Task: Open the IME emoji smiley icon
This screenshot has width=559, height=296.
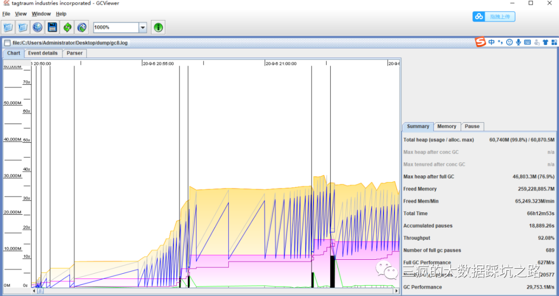Action: [509, 42]
